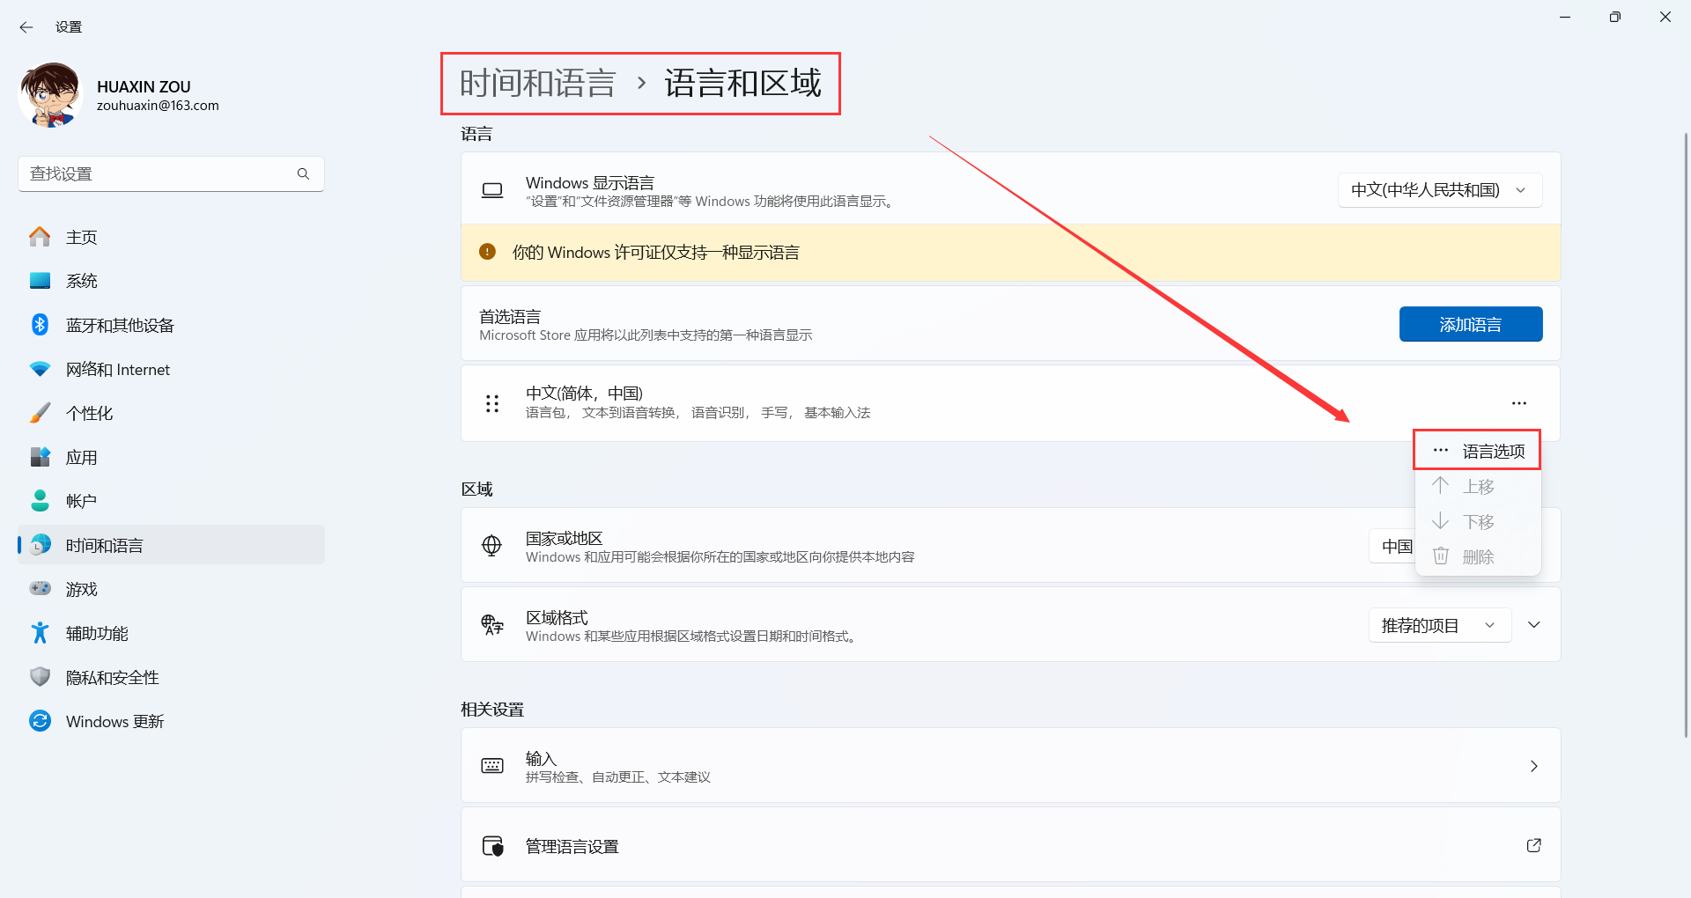Click the 你的 Windows 许可证仅支持一种显示语言 notice text

click(656, 253)
